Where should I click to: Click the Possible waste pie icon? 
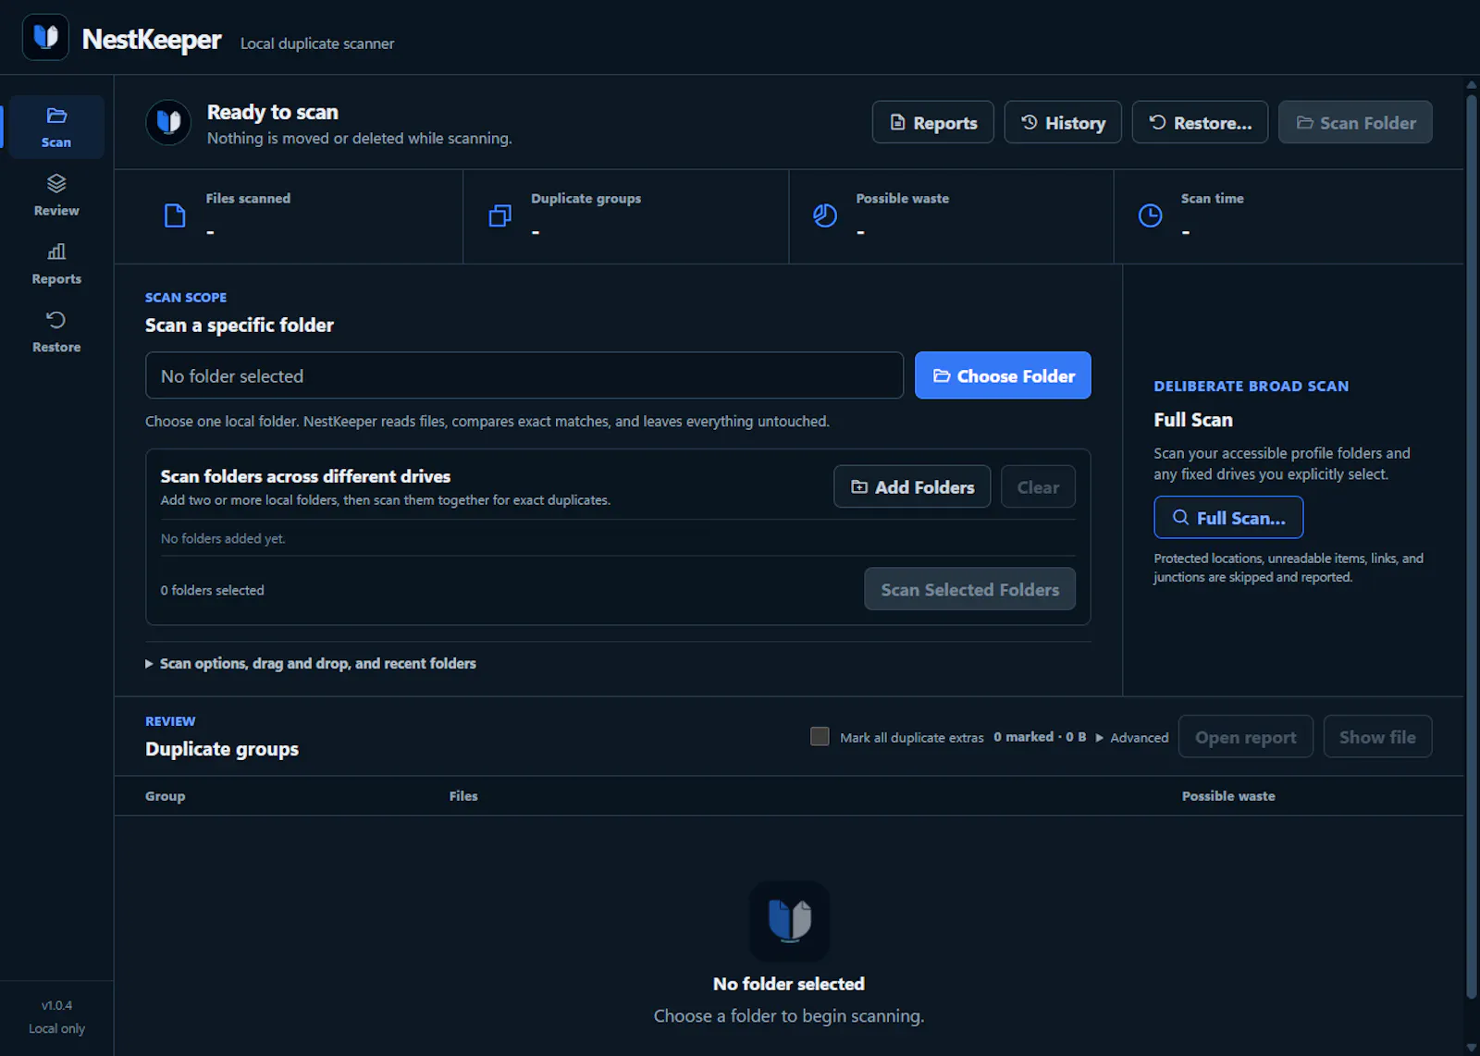point(825,215)
